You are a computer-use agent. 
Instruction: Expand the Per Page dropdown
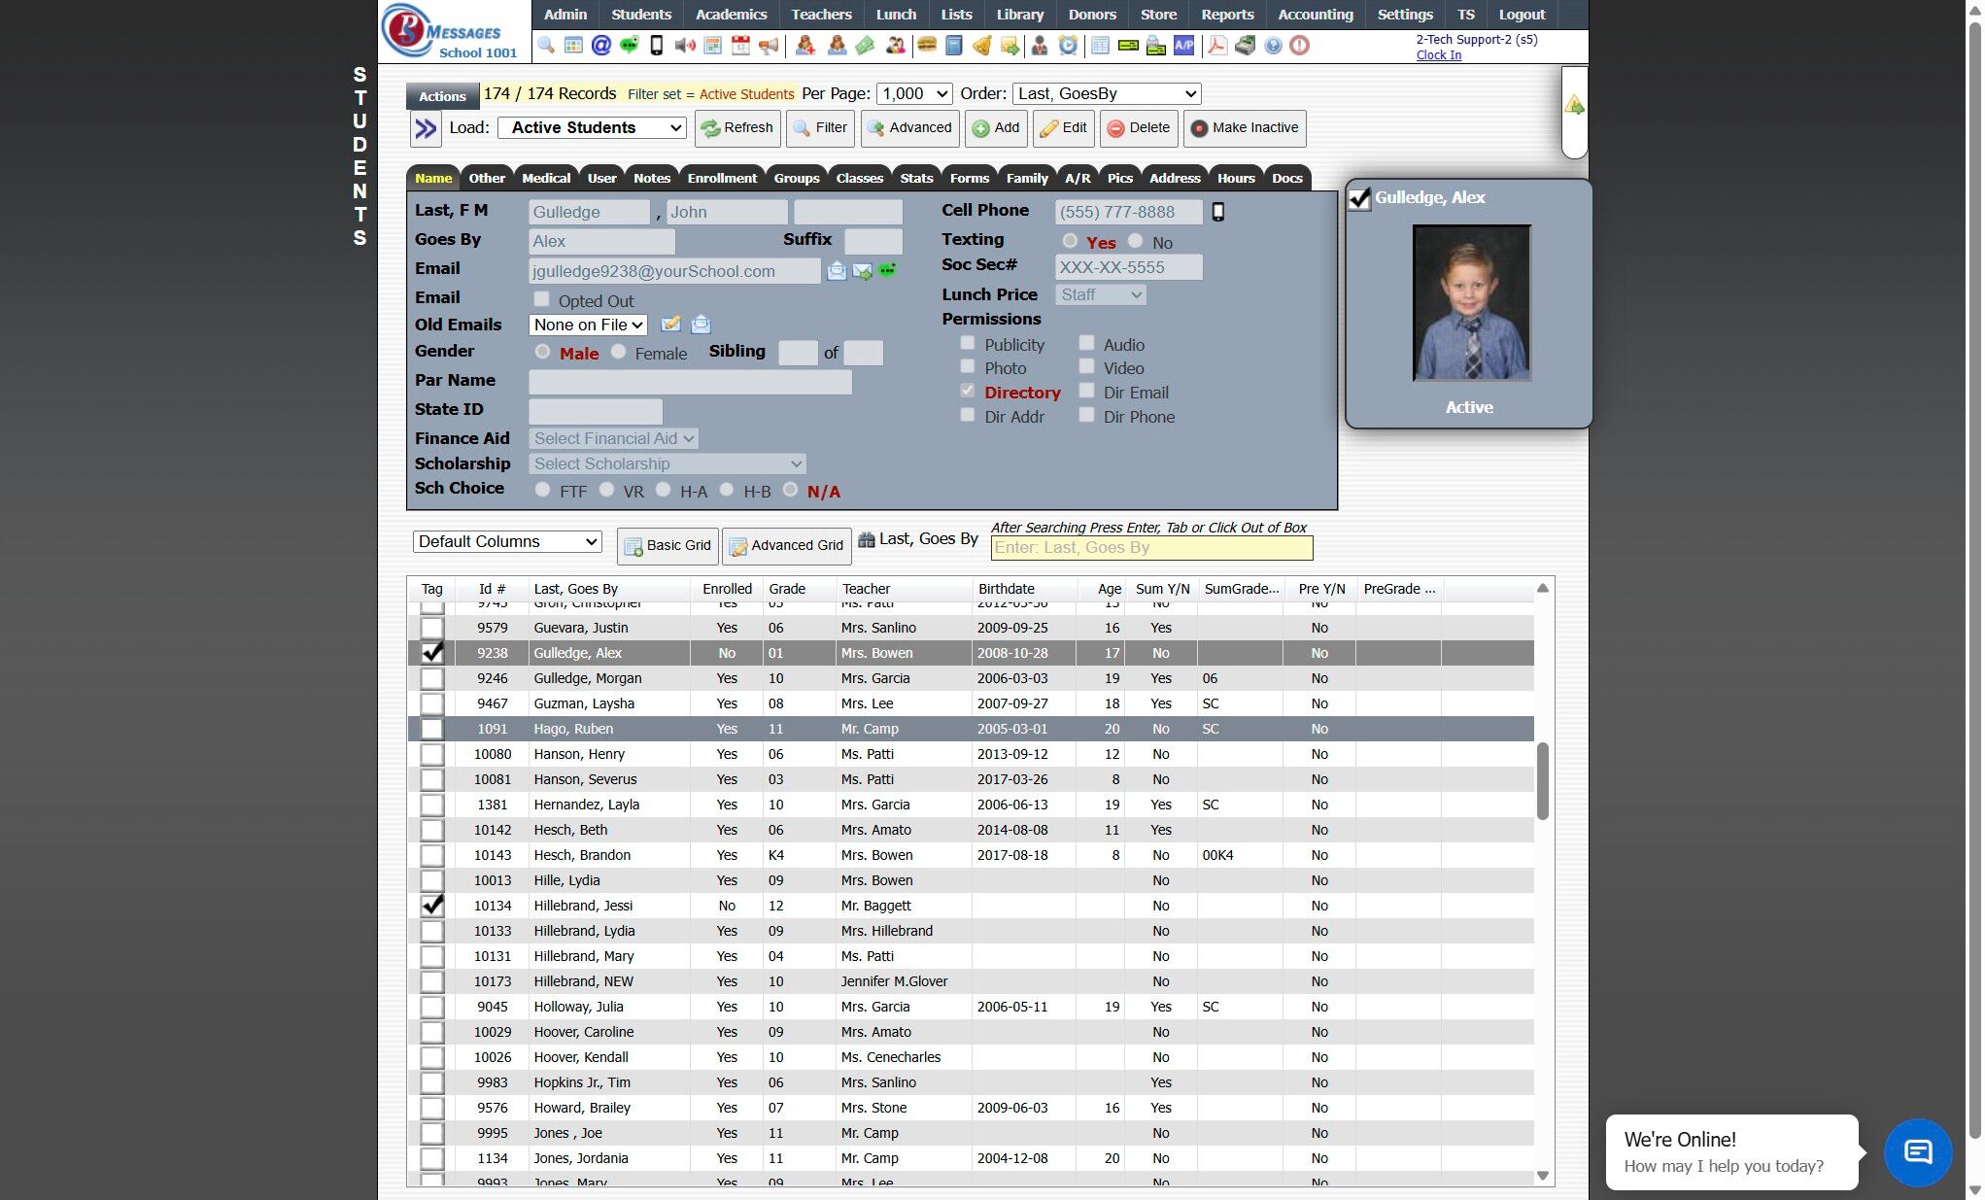click(x=913, y=94)
